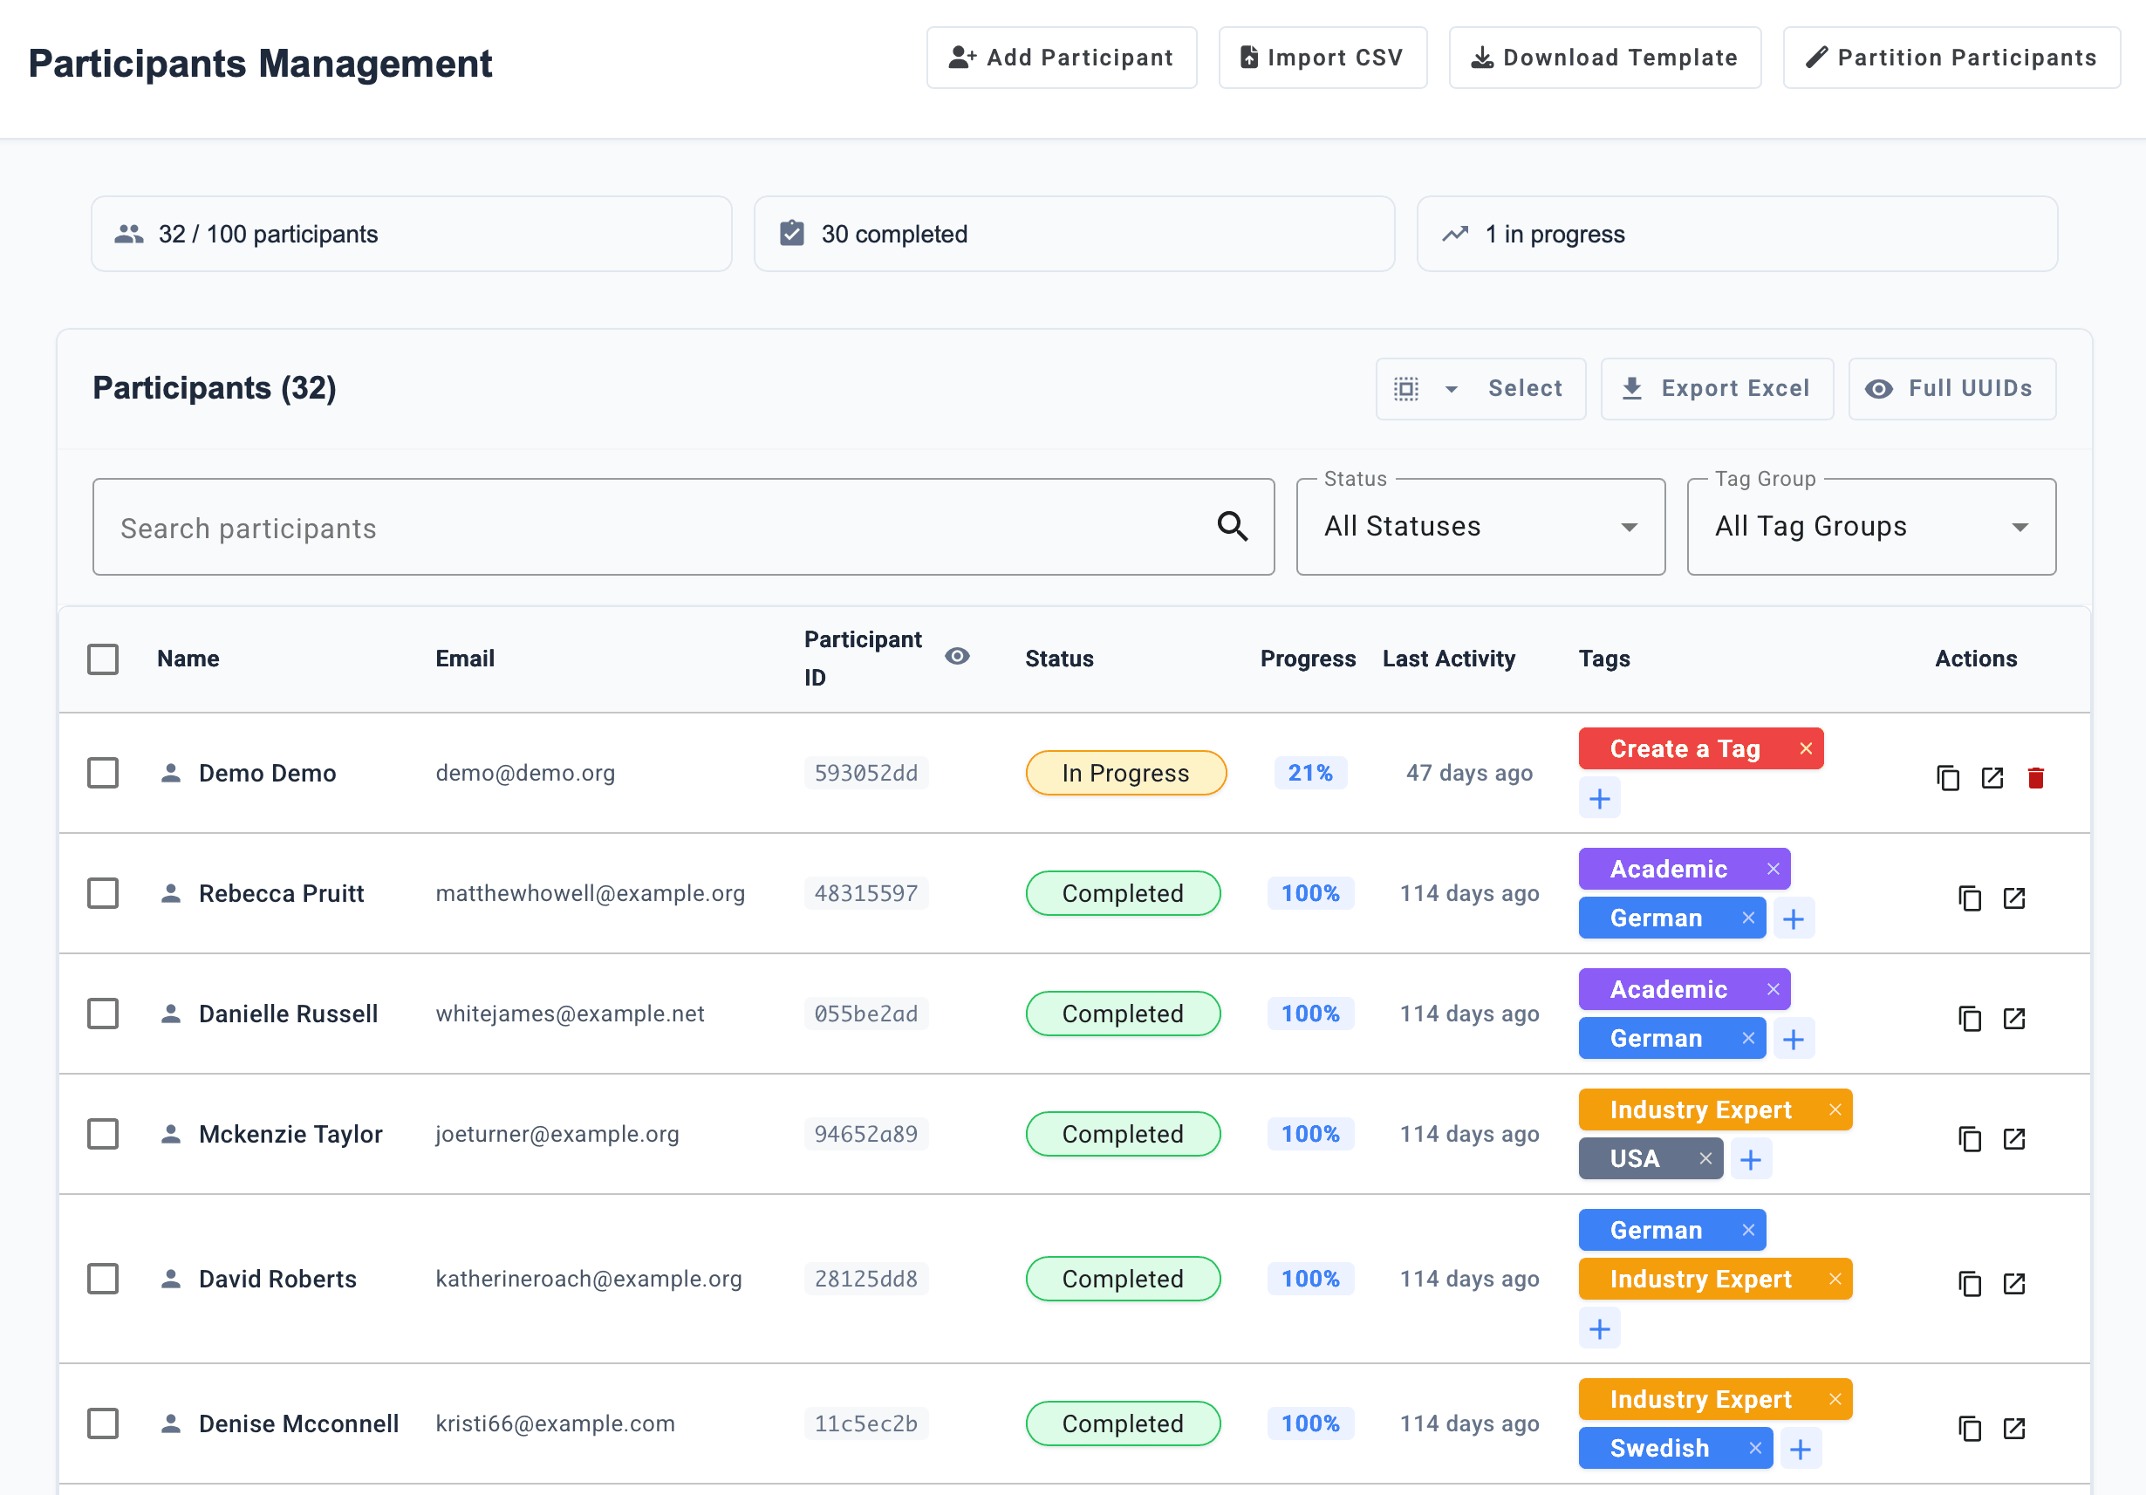Open the Tag Group filter dropdown
The image size is (2146, 1495).
[1871, 527]
